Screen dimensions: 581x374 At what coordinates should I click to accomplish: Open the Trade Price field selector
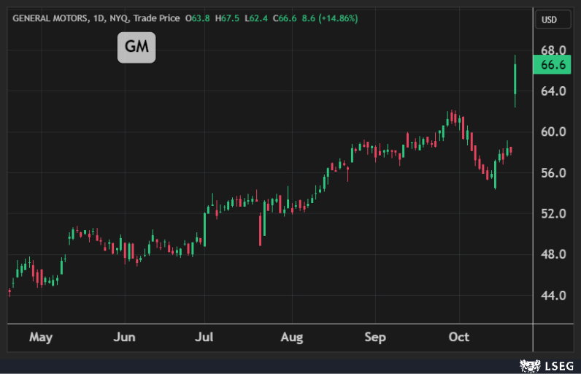157,18
